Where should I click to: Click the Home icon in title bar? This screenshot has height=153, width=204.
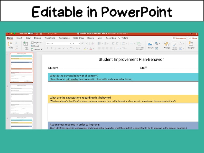pyautogui.click(x=37, y=34)
